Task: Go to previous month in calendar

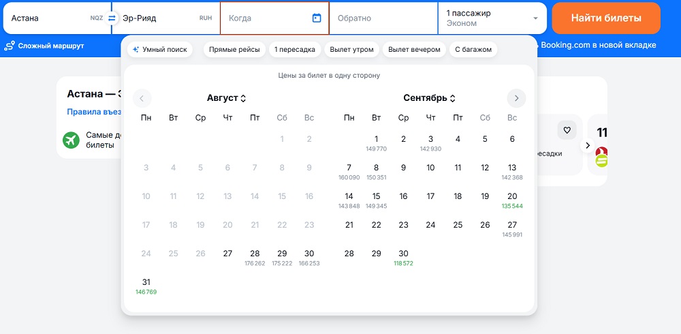Action: click(x=142, y=98)
